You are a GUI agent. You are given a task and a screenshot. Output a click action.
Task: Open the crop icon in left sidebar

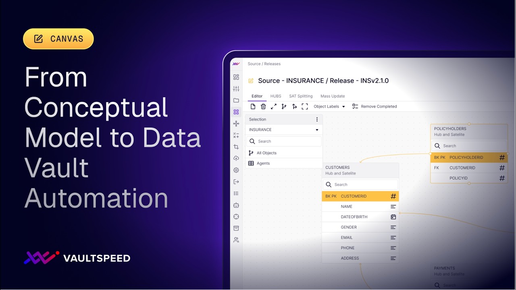(x=236, y=147)
